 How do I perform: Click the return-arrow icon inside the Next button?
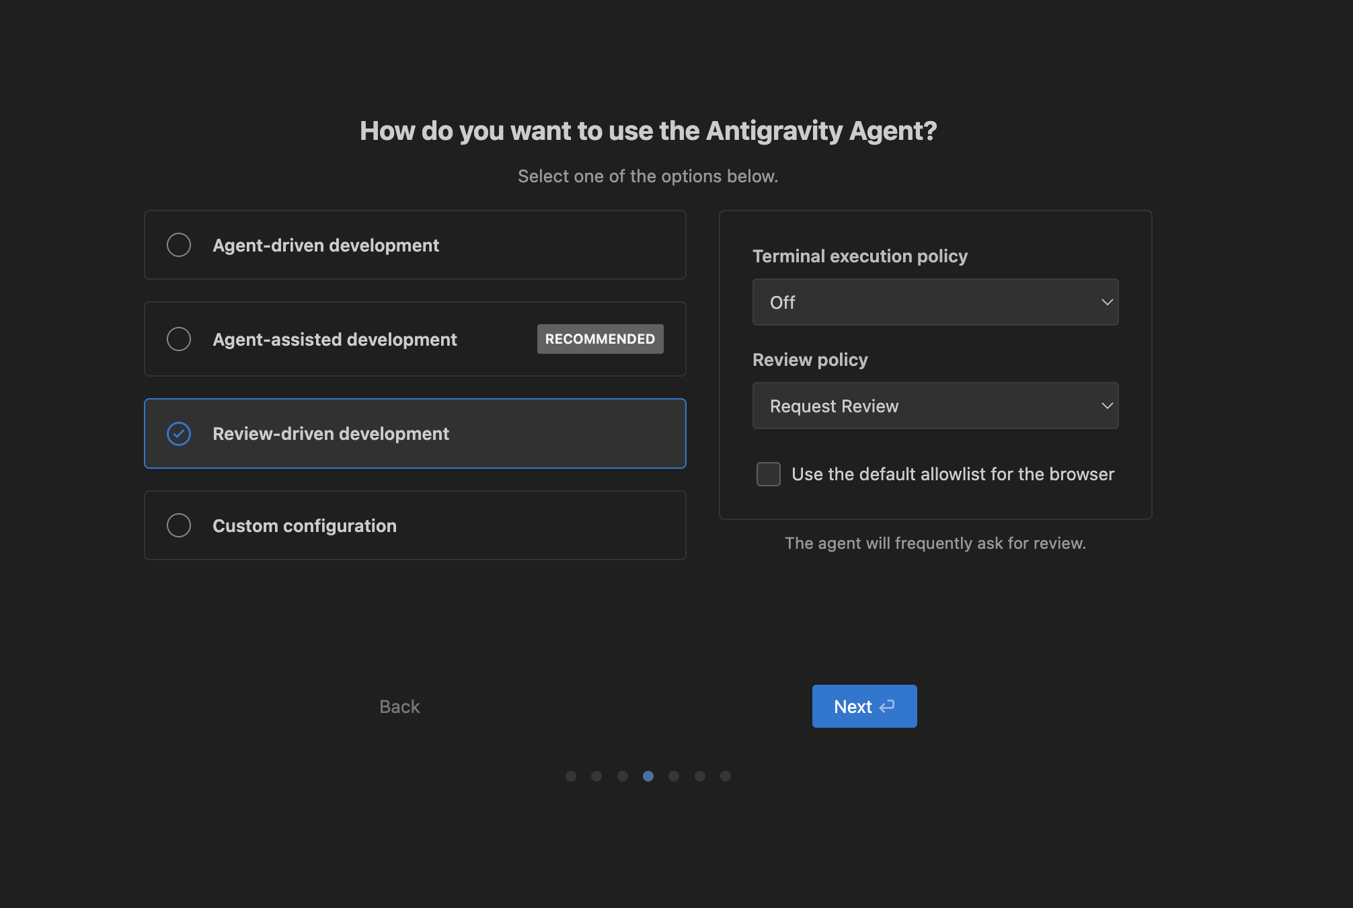click(888, 706)
